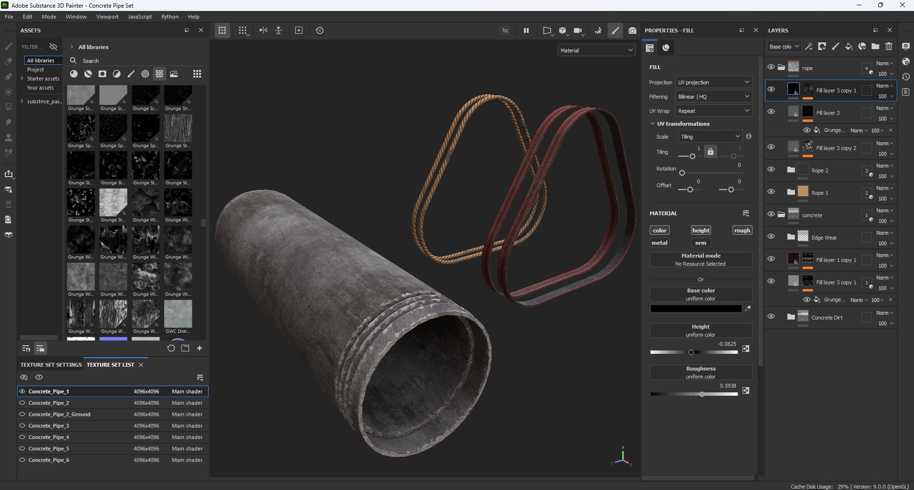Open the Projection dropdown
Viewport: 914px width, 490px height.
(x=713, y=82)
